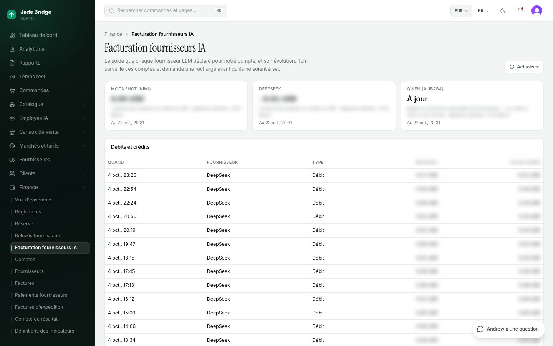Click the Catalogue boxes icon
The image size is (553, 346).
click(x=12, y=104)
